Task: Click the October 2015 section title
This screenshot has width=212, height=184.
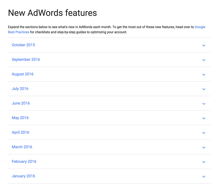Action: pos(23,45)
